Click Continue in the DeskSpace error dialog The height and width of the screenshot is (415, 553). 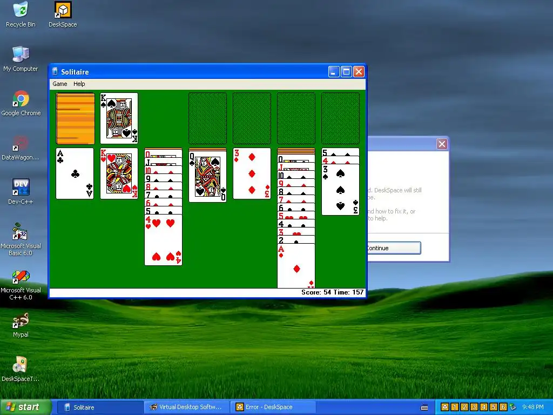pyautogui.click(x=394, y=248)
